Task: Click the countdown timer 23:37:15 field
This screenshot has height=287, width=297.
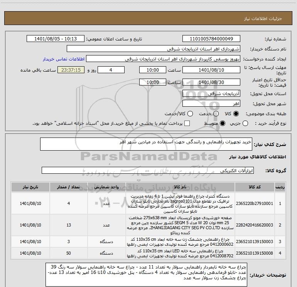Action: point(71,70)
